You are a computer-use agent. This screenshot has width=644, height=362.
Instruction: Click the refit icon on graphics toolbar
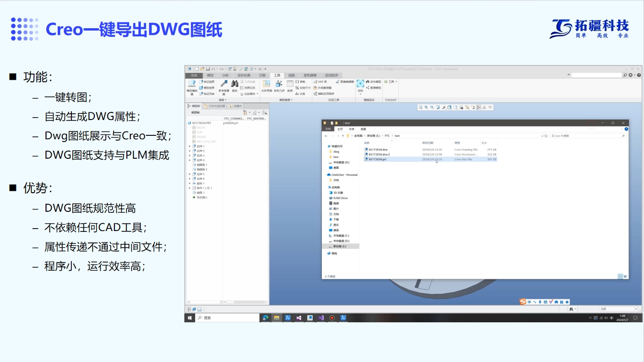tap(420, 107)
